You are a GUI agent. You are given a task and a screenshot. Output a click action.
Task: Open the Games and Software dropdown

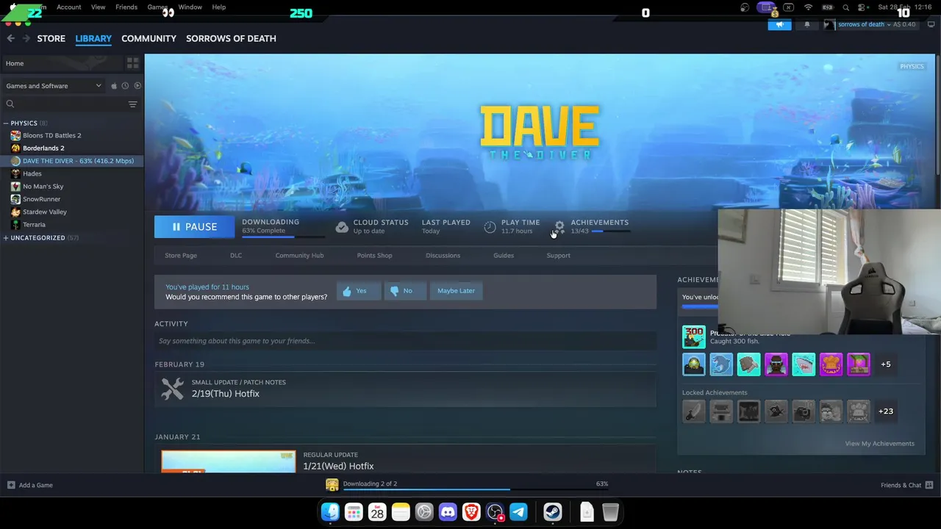(x=54, y=86)
